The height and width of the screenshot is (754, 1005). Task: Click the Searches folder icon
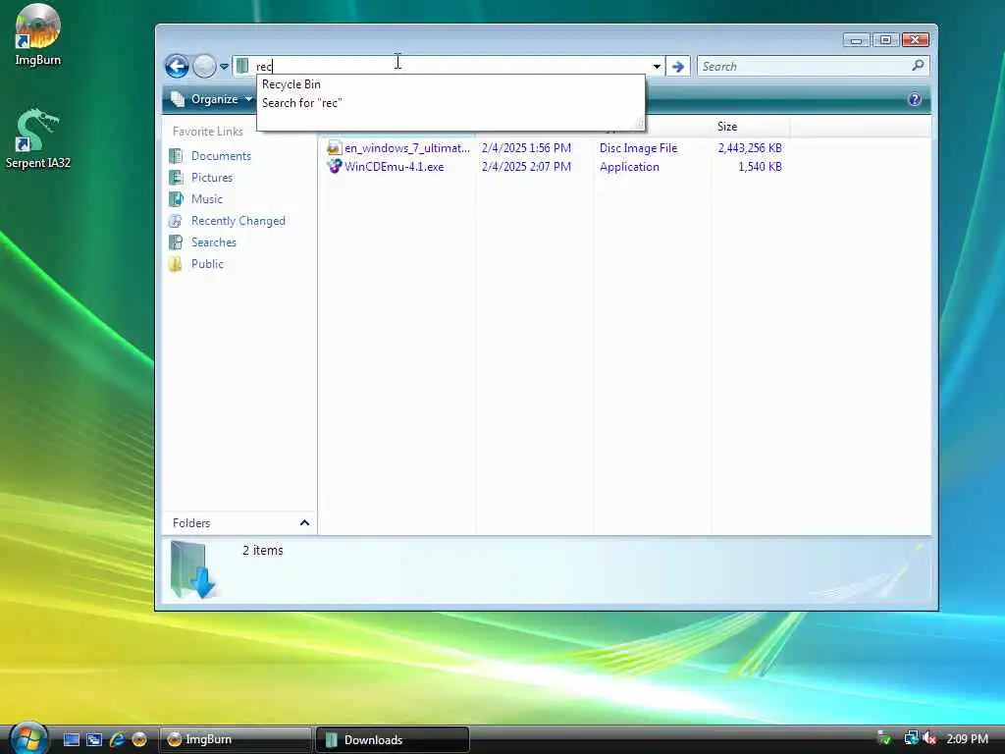pos(176,242)
